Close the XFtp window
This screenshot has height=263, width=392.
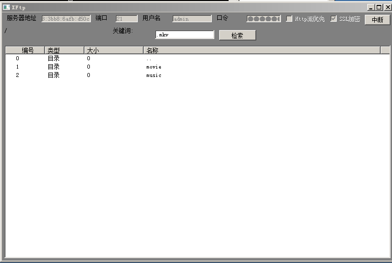pyautogui.click(x=388, y=7)
